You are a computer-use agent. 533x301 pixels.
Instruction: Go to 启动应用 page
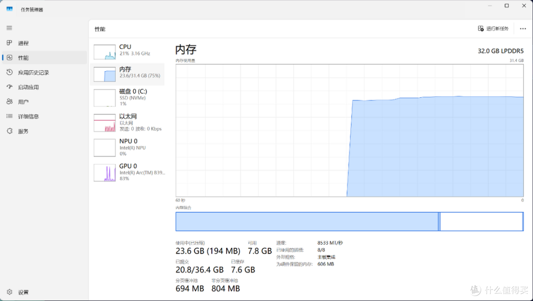[x=44, y=87]
